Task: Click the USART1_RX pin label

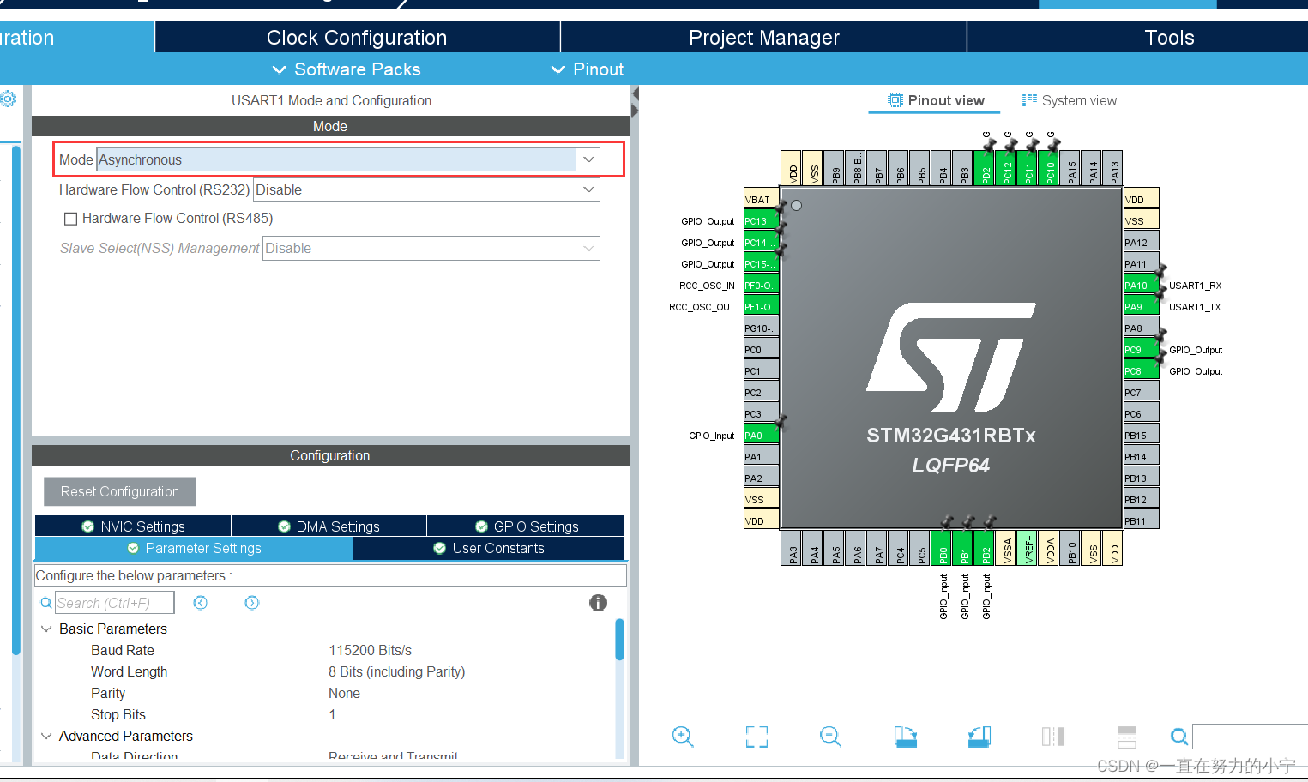Action: 1195,286
